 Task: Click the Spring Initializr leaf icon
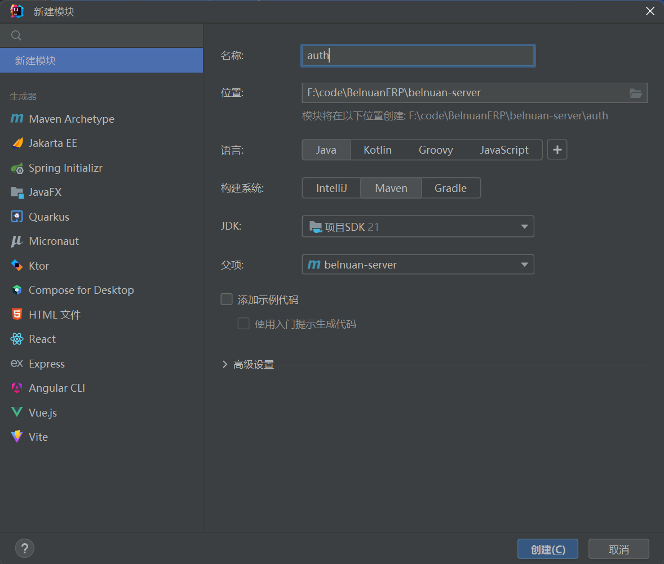17,168
